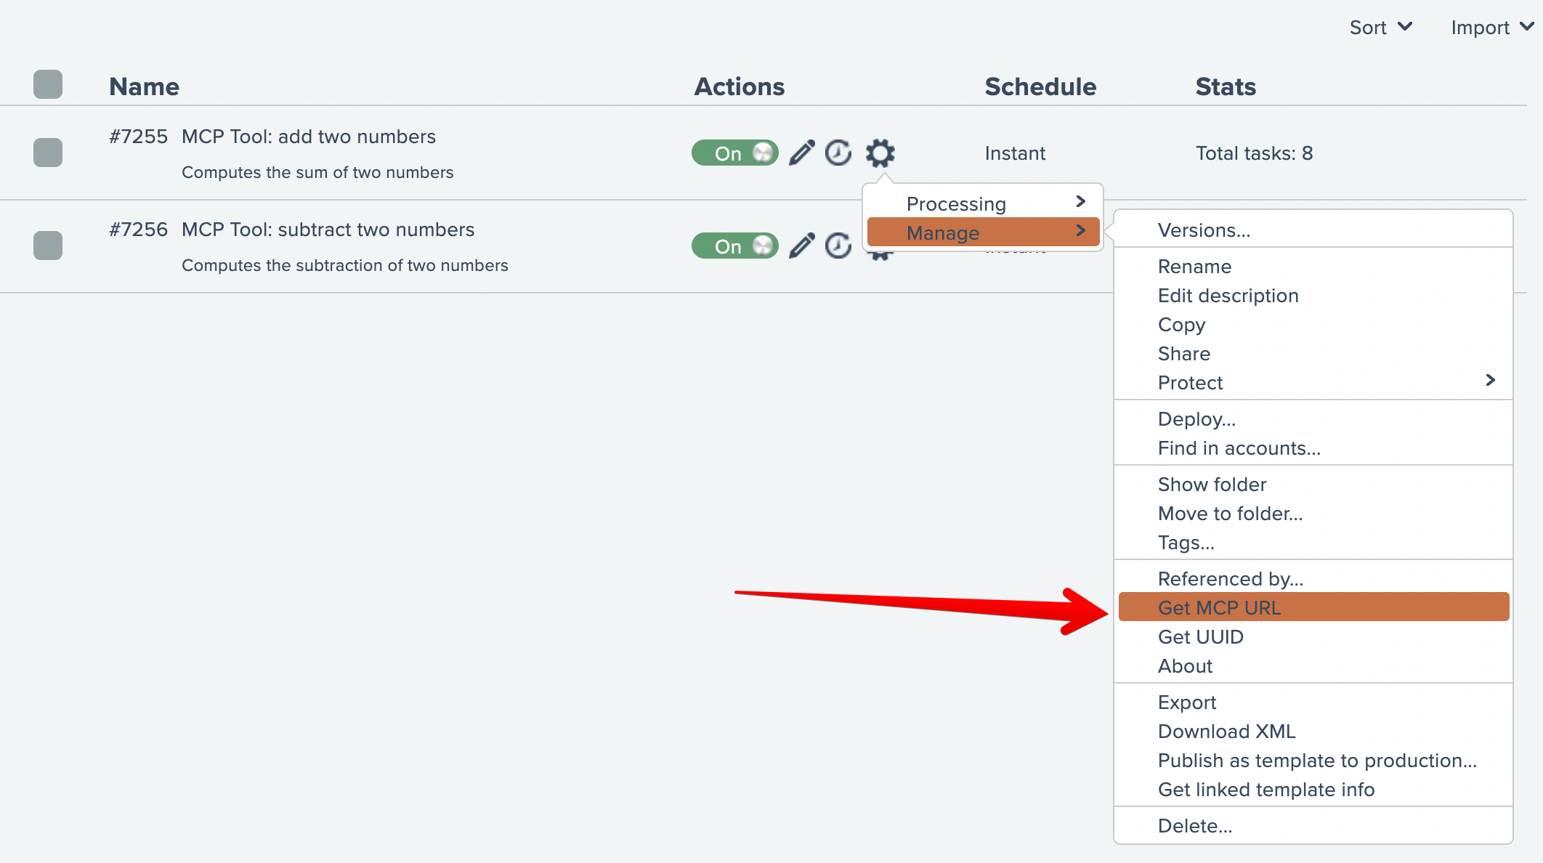Screen dimensions: 1543x863
Task: Click Download XML menu entry
Action: pyautogui.click(x=1226, y=732)
